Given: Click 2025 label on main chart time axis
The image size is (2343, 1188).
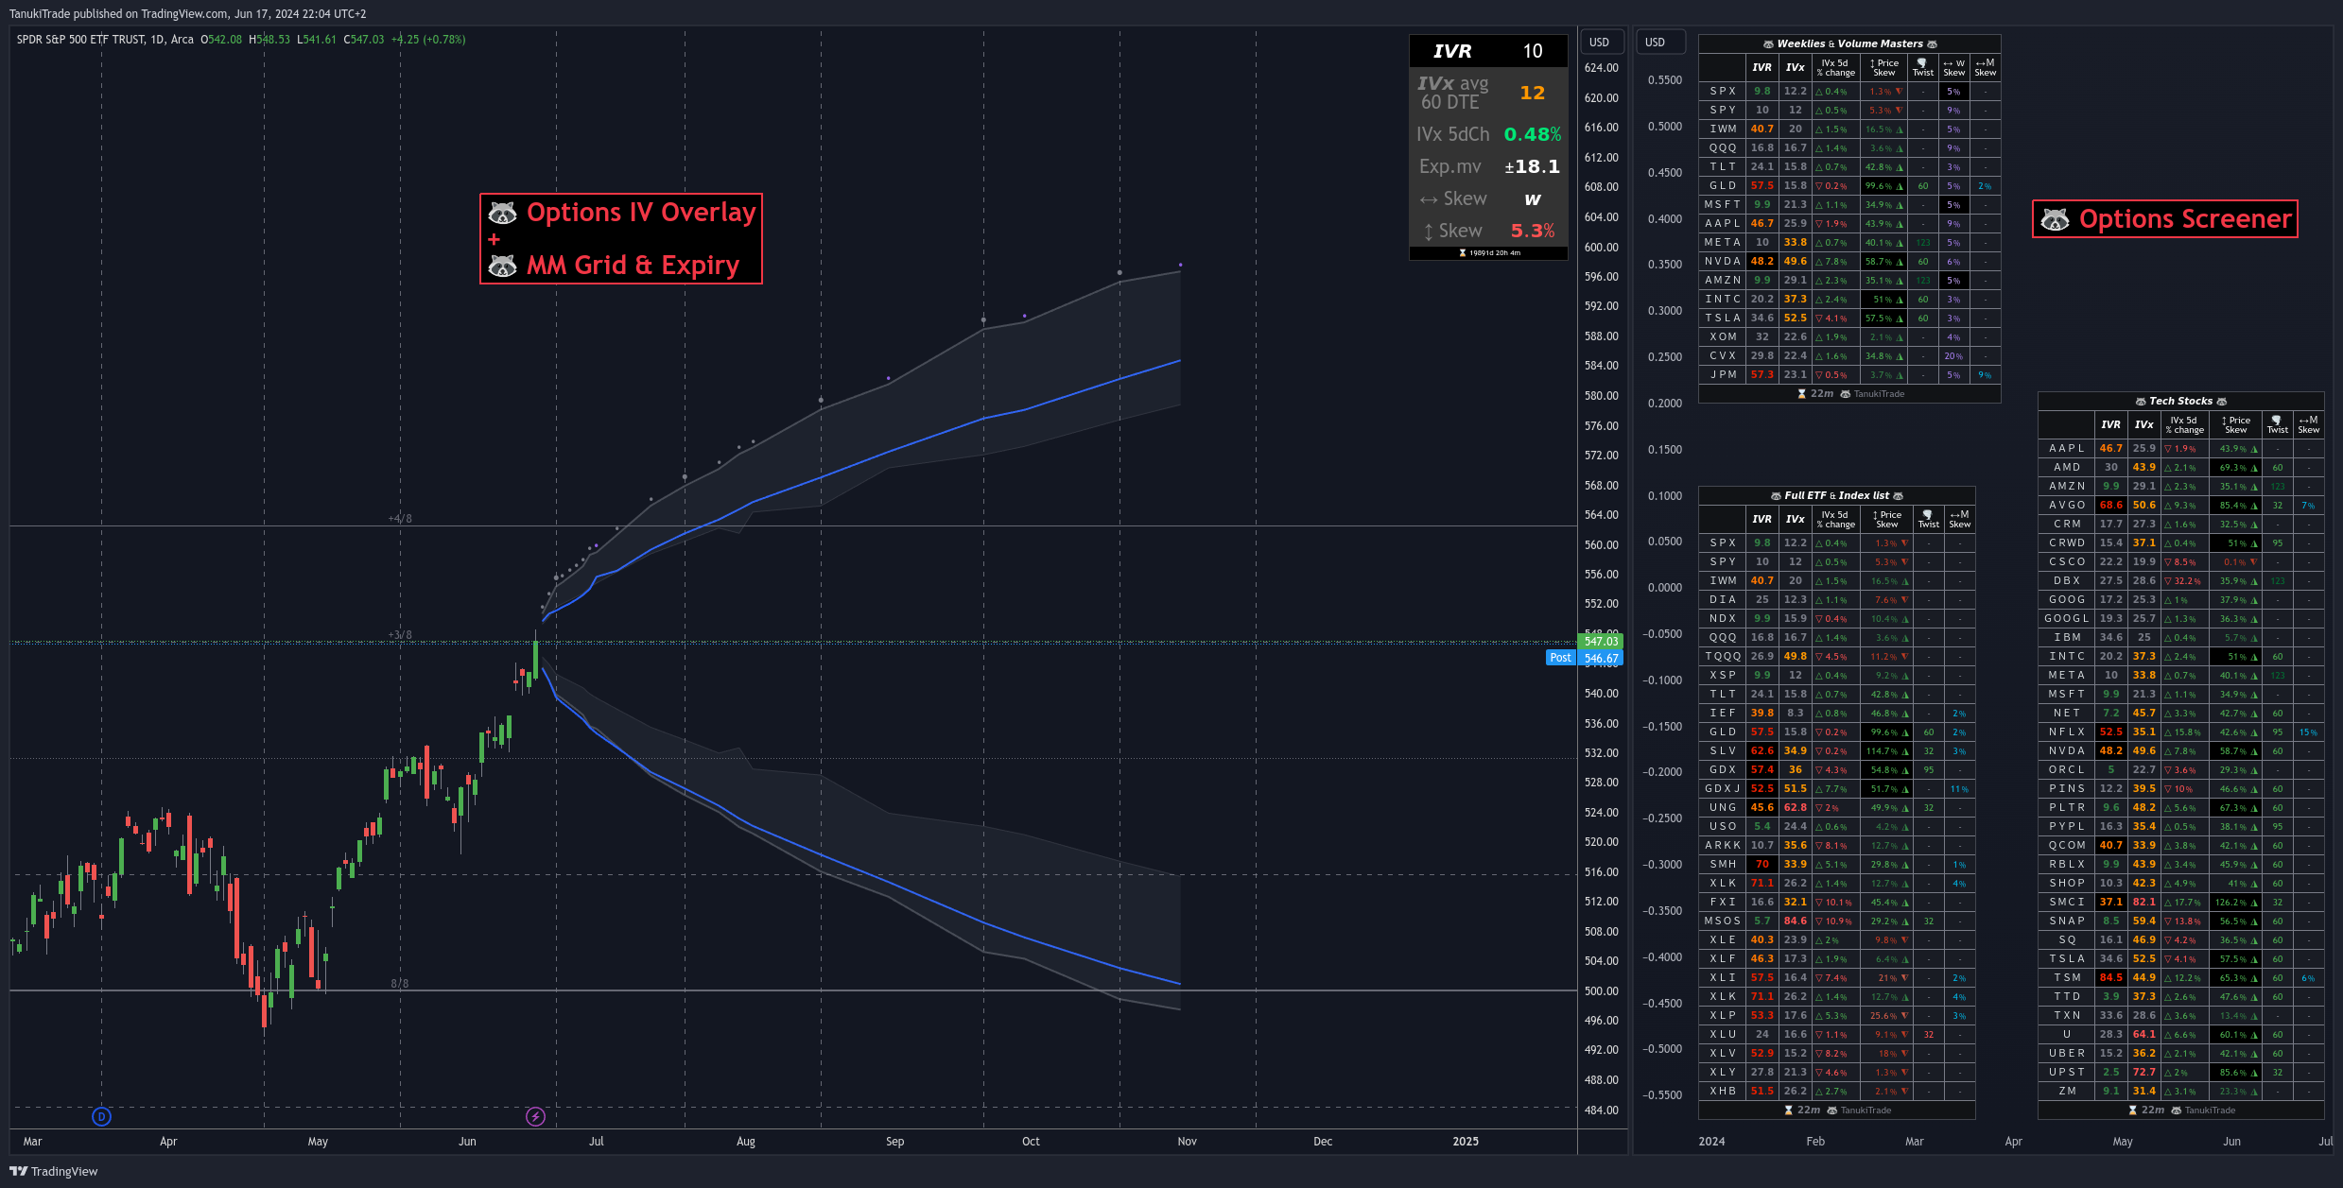Looking at the screenshot, I should pyautogui.click(x=1466, y=1142).
